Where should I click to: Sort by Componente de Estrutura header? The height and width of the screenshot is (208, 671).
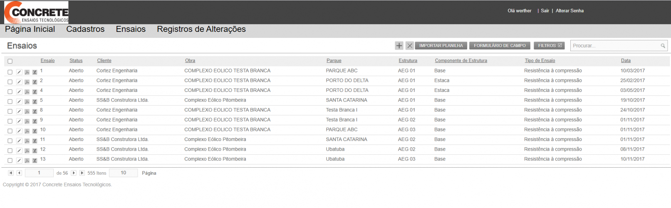tap(461, 61)
